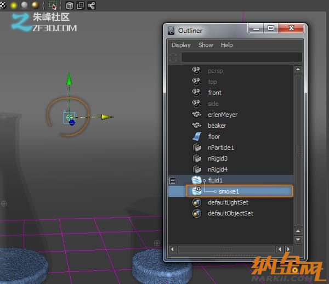Click the top camera icon in Outliner
Screen dimensions: 329x284
(x=197, y=82)
